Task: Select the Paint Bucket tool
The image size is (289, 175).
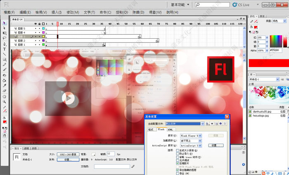Action: point(5,81)
